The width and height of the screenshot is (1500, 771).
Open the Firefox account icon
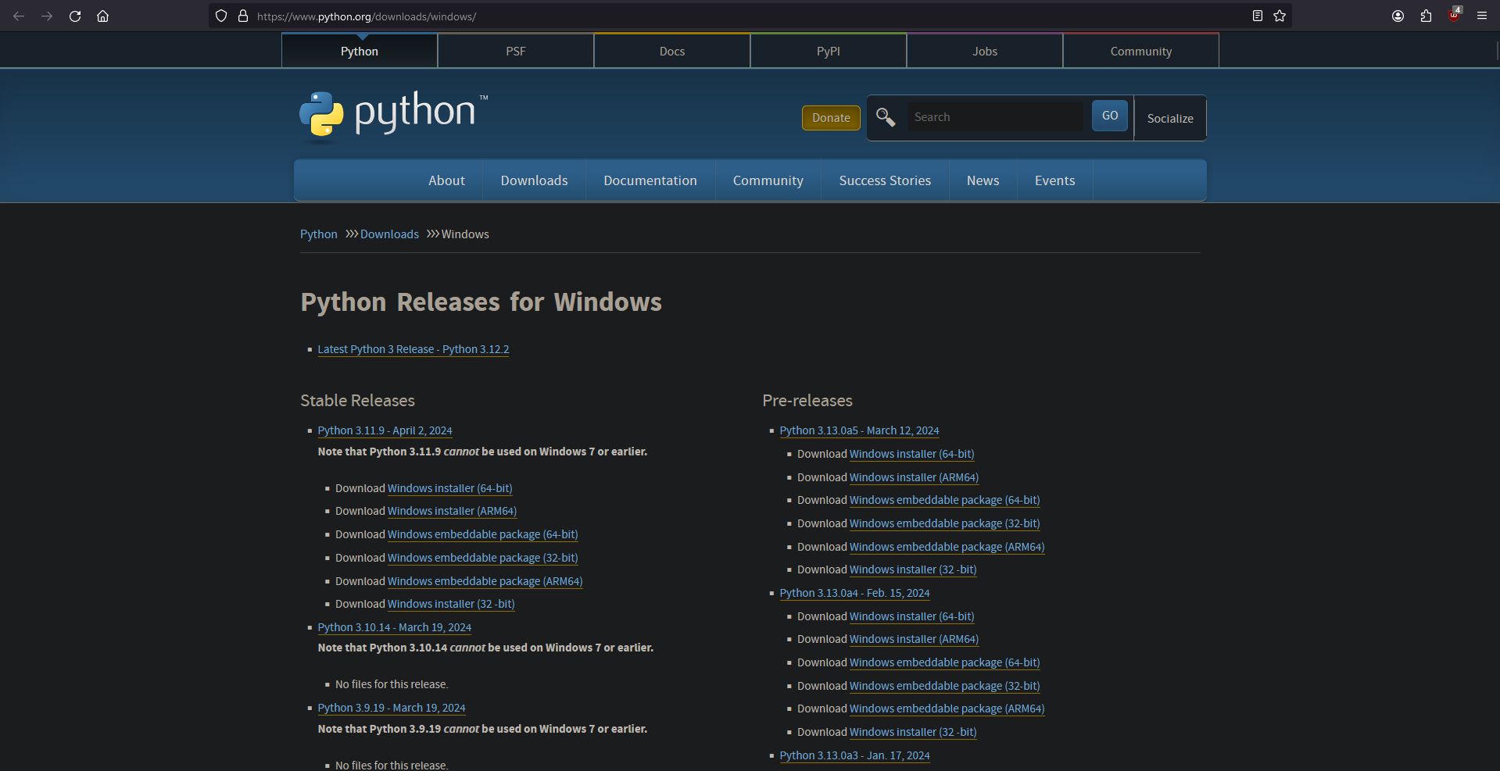pos(1398,16)
